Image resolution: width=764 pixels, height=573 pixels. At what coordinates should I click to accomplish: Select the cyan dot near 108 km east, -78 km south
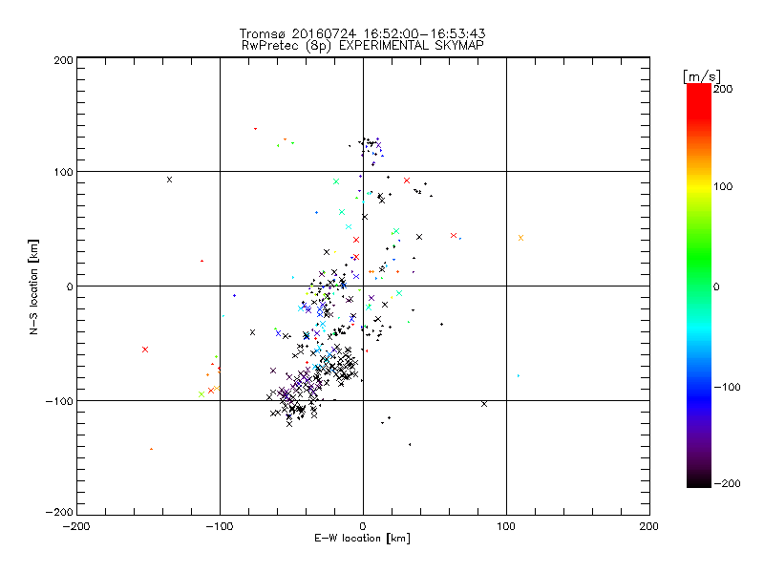tap(518, 375)
